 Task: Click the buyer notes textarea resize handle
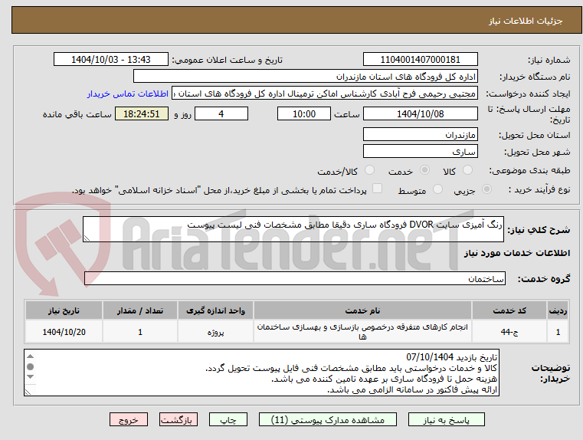tap(28, 392)
